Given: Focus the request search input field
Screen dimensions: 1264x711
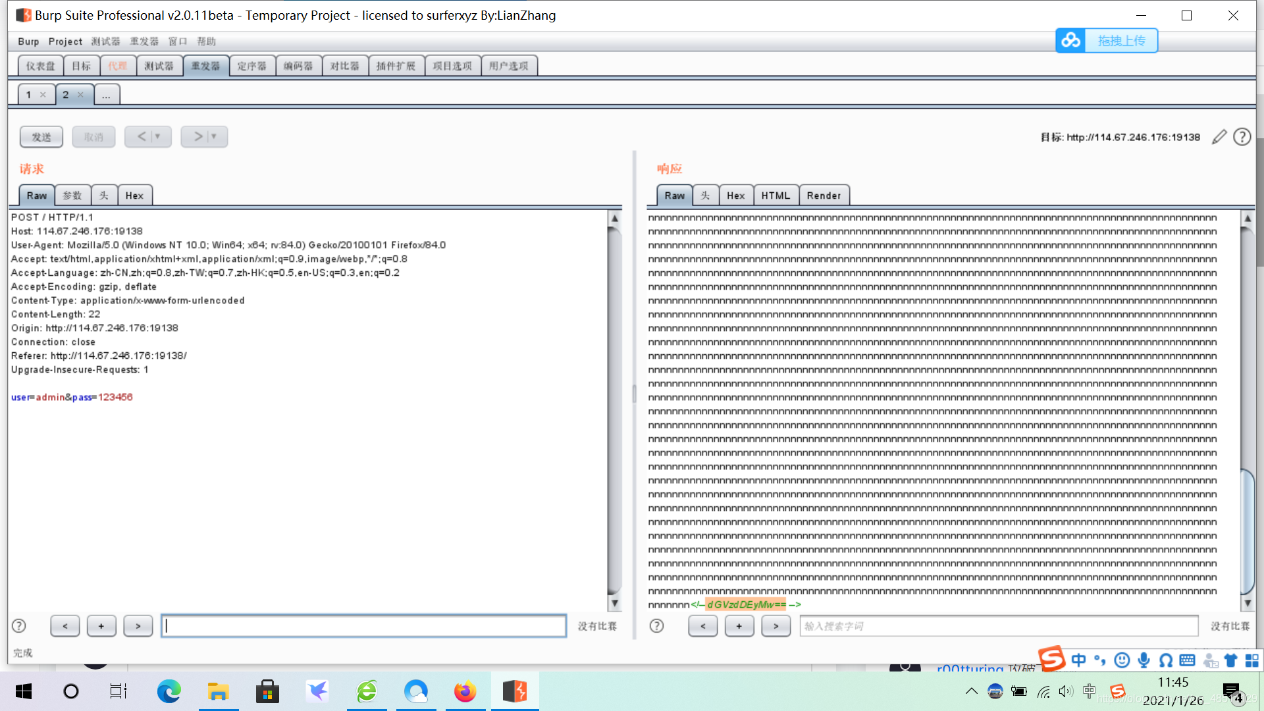Looking at the screenshot, I should pyautogui.click(x=364, y=626).
